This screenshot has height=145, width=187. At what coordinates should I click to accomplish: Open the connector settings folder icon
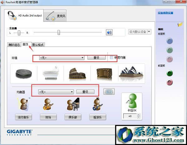click(180, 24)
